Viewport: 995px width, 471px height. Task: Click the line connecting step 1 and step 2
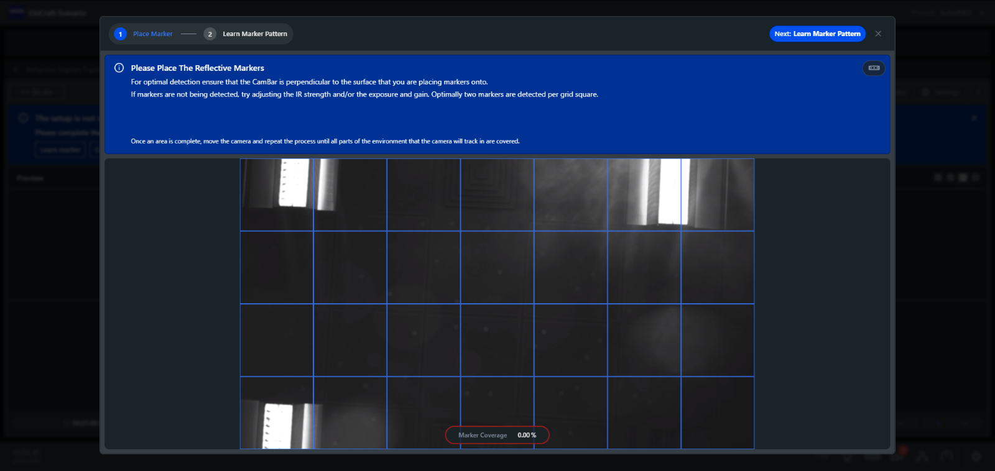click(188, 34)
